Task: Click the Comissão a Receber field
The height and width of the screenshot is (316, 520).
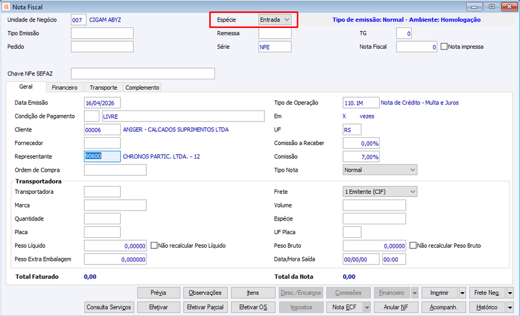Action: click(361, 143)
